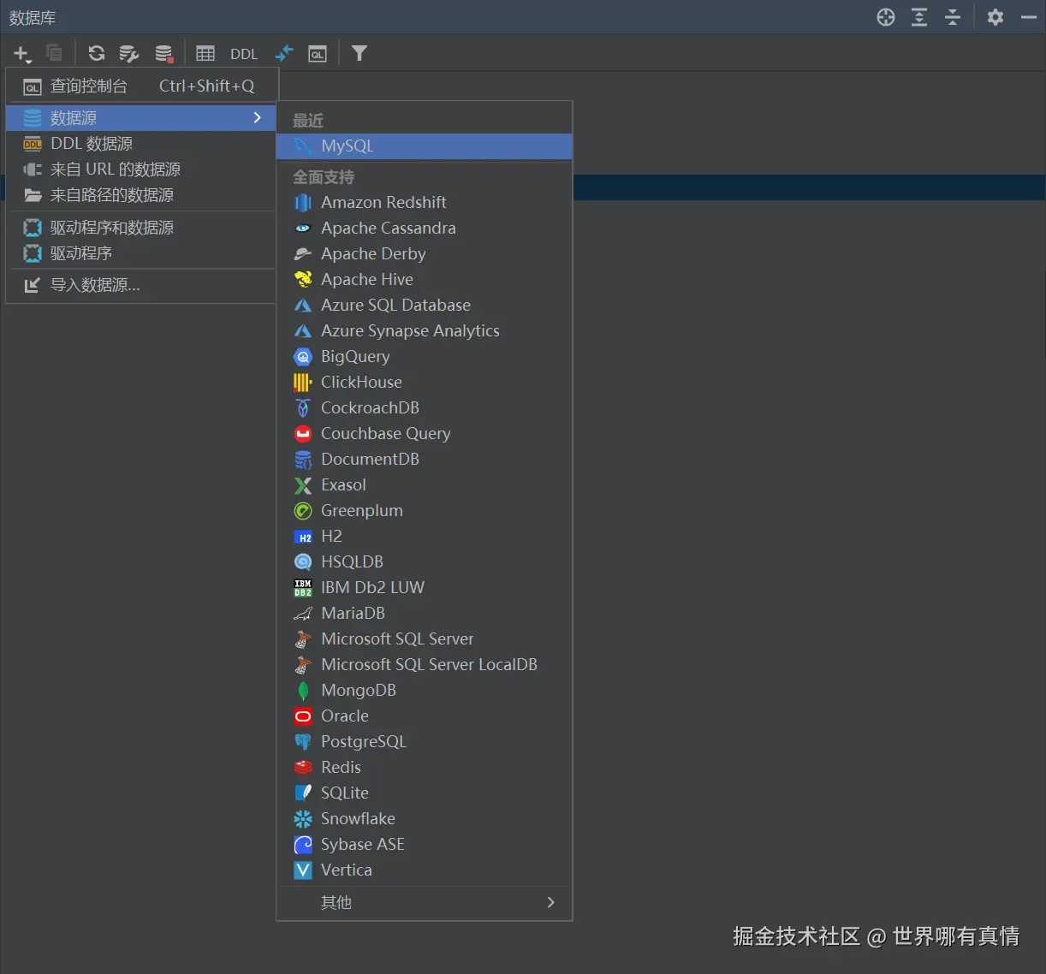Screen dimensions: 1046x974
Task: Click the table editor icon in the toolbar
Action: point(205,53)
